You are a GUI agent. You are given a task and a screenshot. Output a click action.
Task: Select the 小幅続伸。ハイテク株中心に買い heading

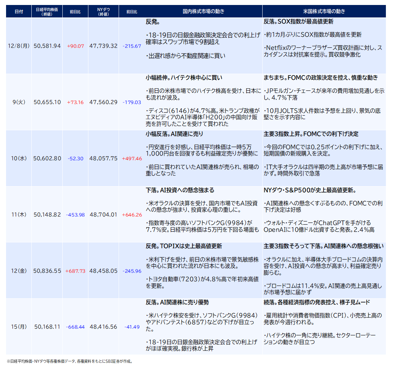pyautogui.click(x=185, y=78)
